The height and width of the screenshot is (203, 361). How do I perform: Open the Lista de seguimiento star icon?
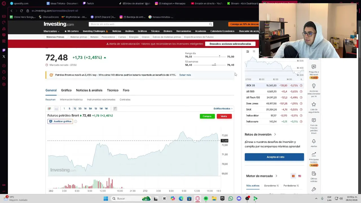314,104
